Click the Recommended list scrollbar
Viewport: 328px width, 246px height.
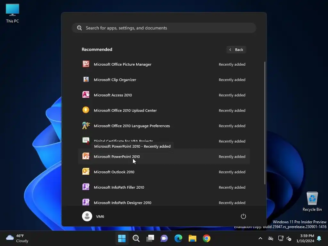coord(265,123)
